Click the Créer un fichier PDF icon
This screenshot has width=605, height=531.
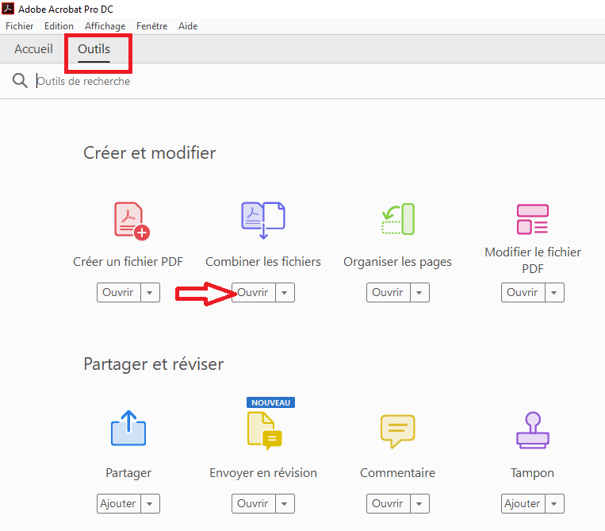[x=132, y=221]
